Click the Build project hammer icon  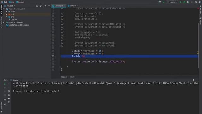(x=163, y=2)
